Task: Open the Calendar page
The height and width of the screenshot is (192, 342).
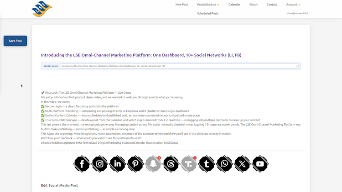Action: [234, 5]
